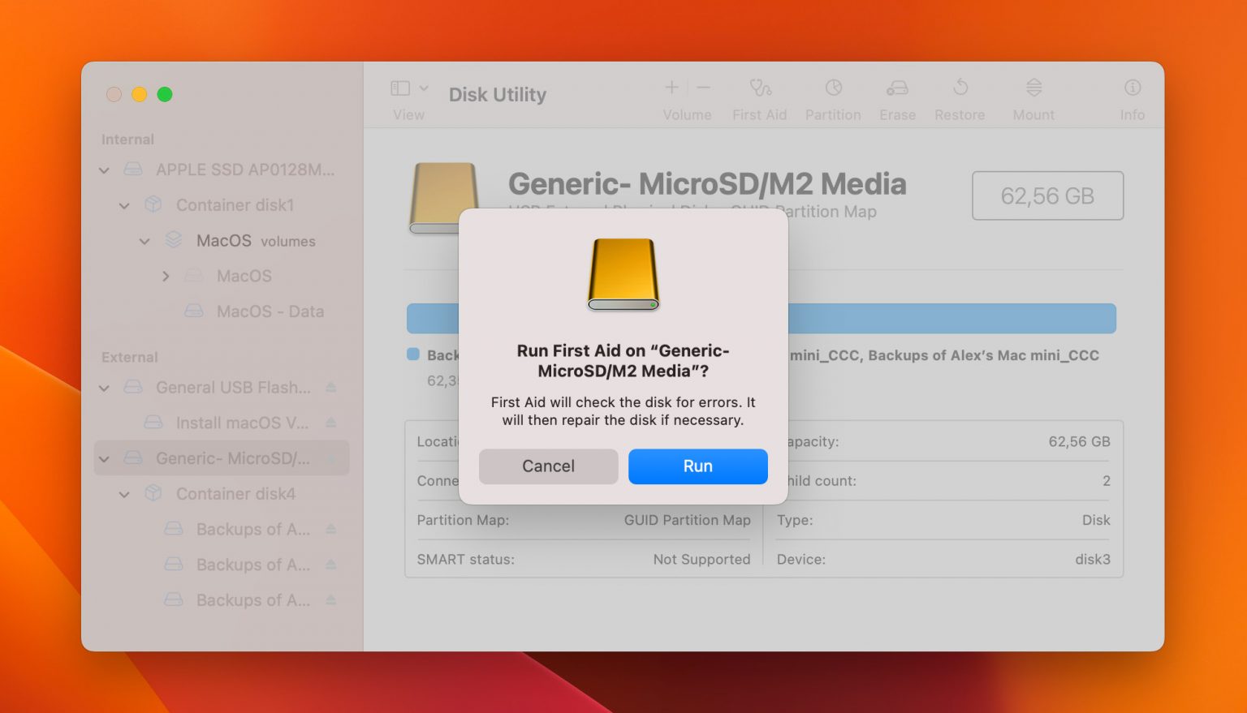
Task: Collapse the APPLE SSD tree item
Action: tap(104, 170)
